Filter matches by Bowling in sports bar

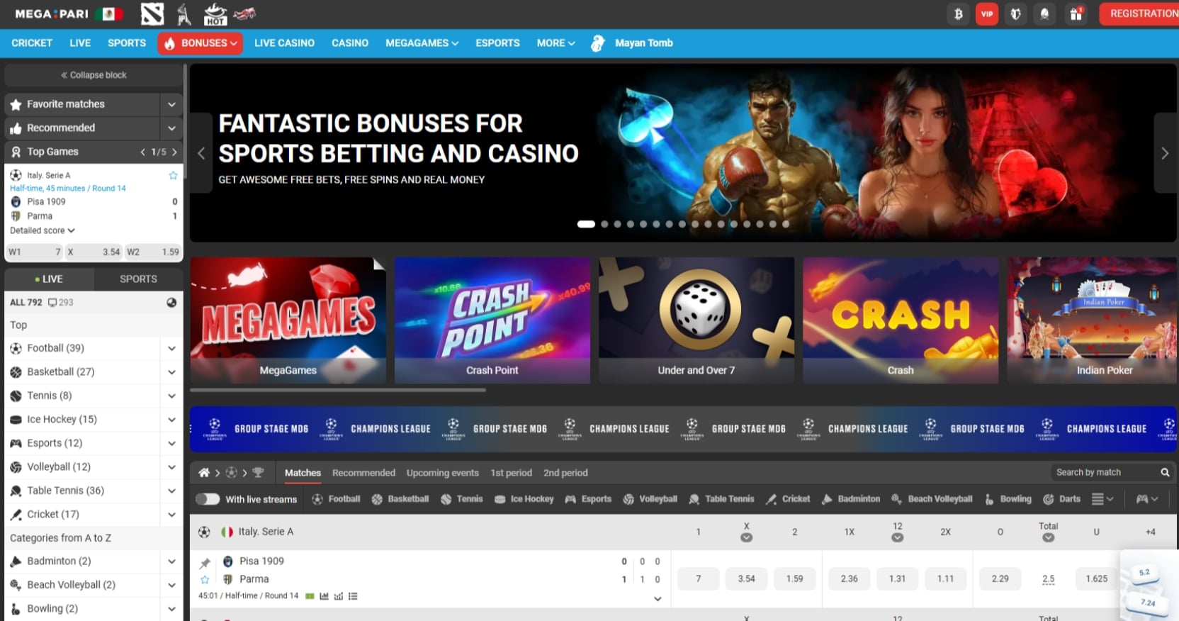1008,499
